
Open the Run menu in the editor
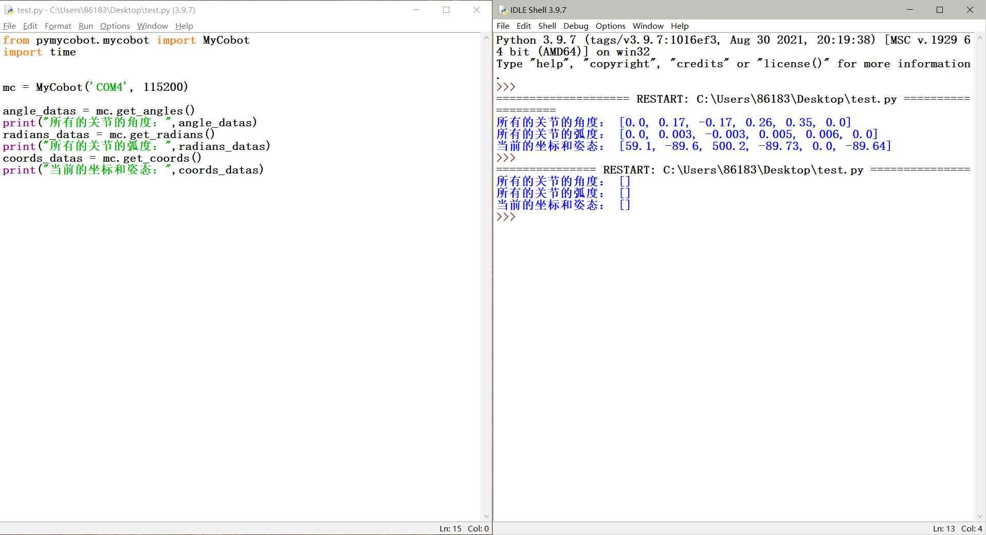click(85, 26)
